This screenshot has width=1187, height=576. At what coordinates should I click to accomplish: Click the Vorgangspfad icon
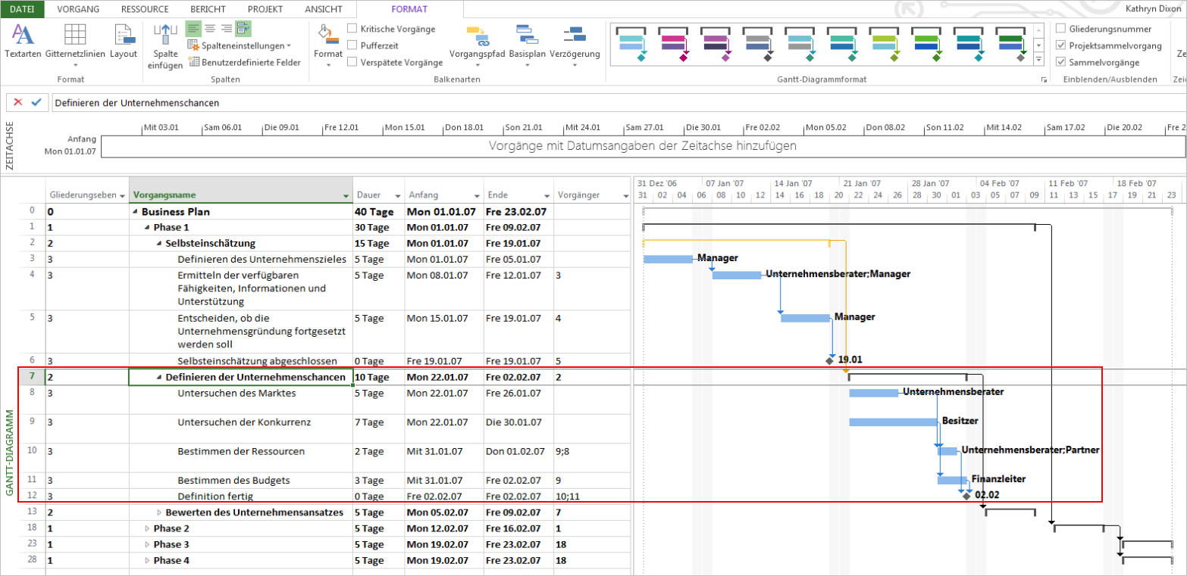477,36
